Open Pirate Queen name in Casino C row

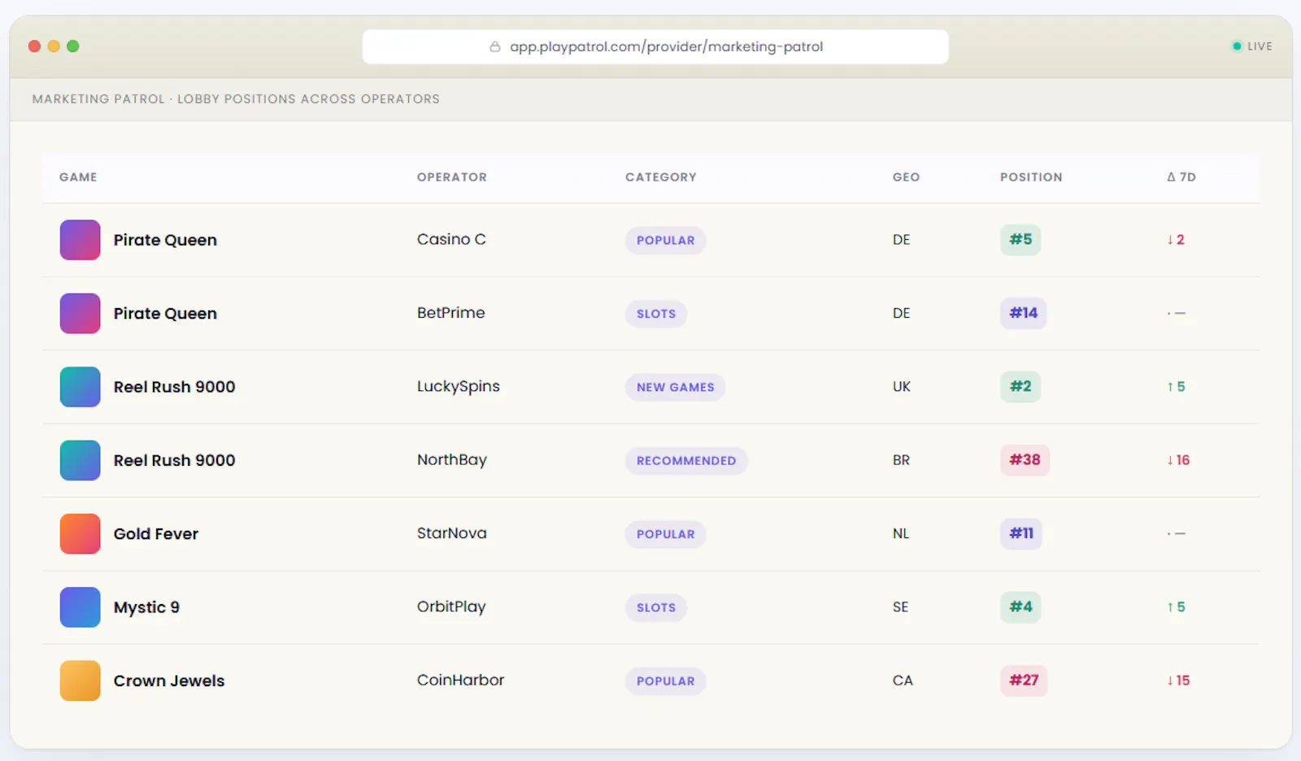165,241
